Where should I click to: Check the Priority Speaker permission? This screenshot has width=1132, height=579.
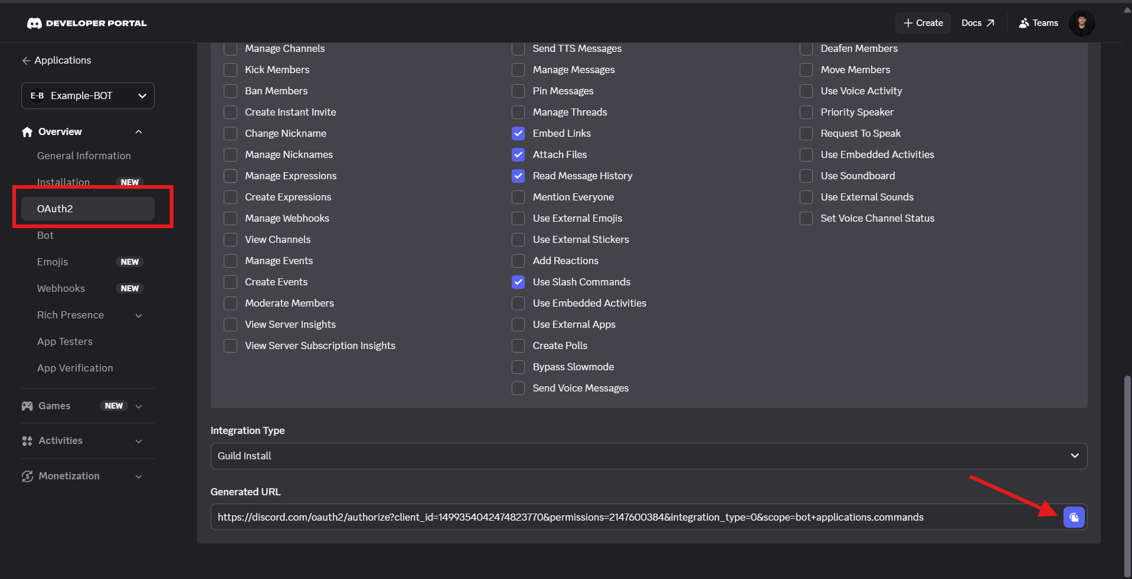point(806,112)
